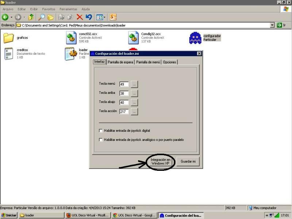The height and width of the screenshot is (219, 292).
Task: Open the Views mode button
Action: 99,17
